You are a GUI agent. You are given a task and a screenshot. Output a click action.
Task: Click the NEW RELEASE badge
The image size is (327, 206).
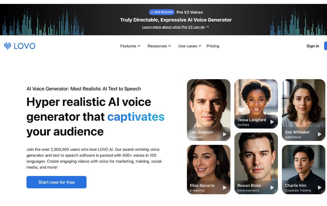[162, 12]
